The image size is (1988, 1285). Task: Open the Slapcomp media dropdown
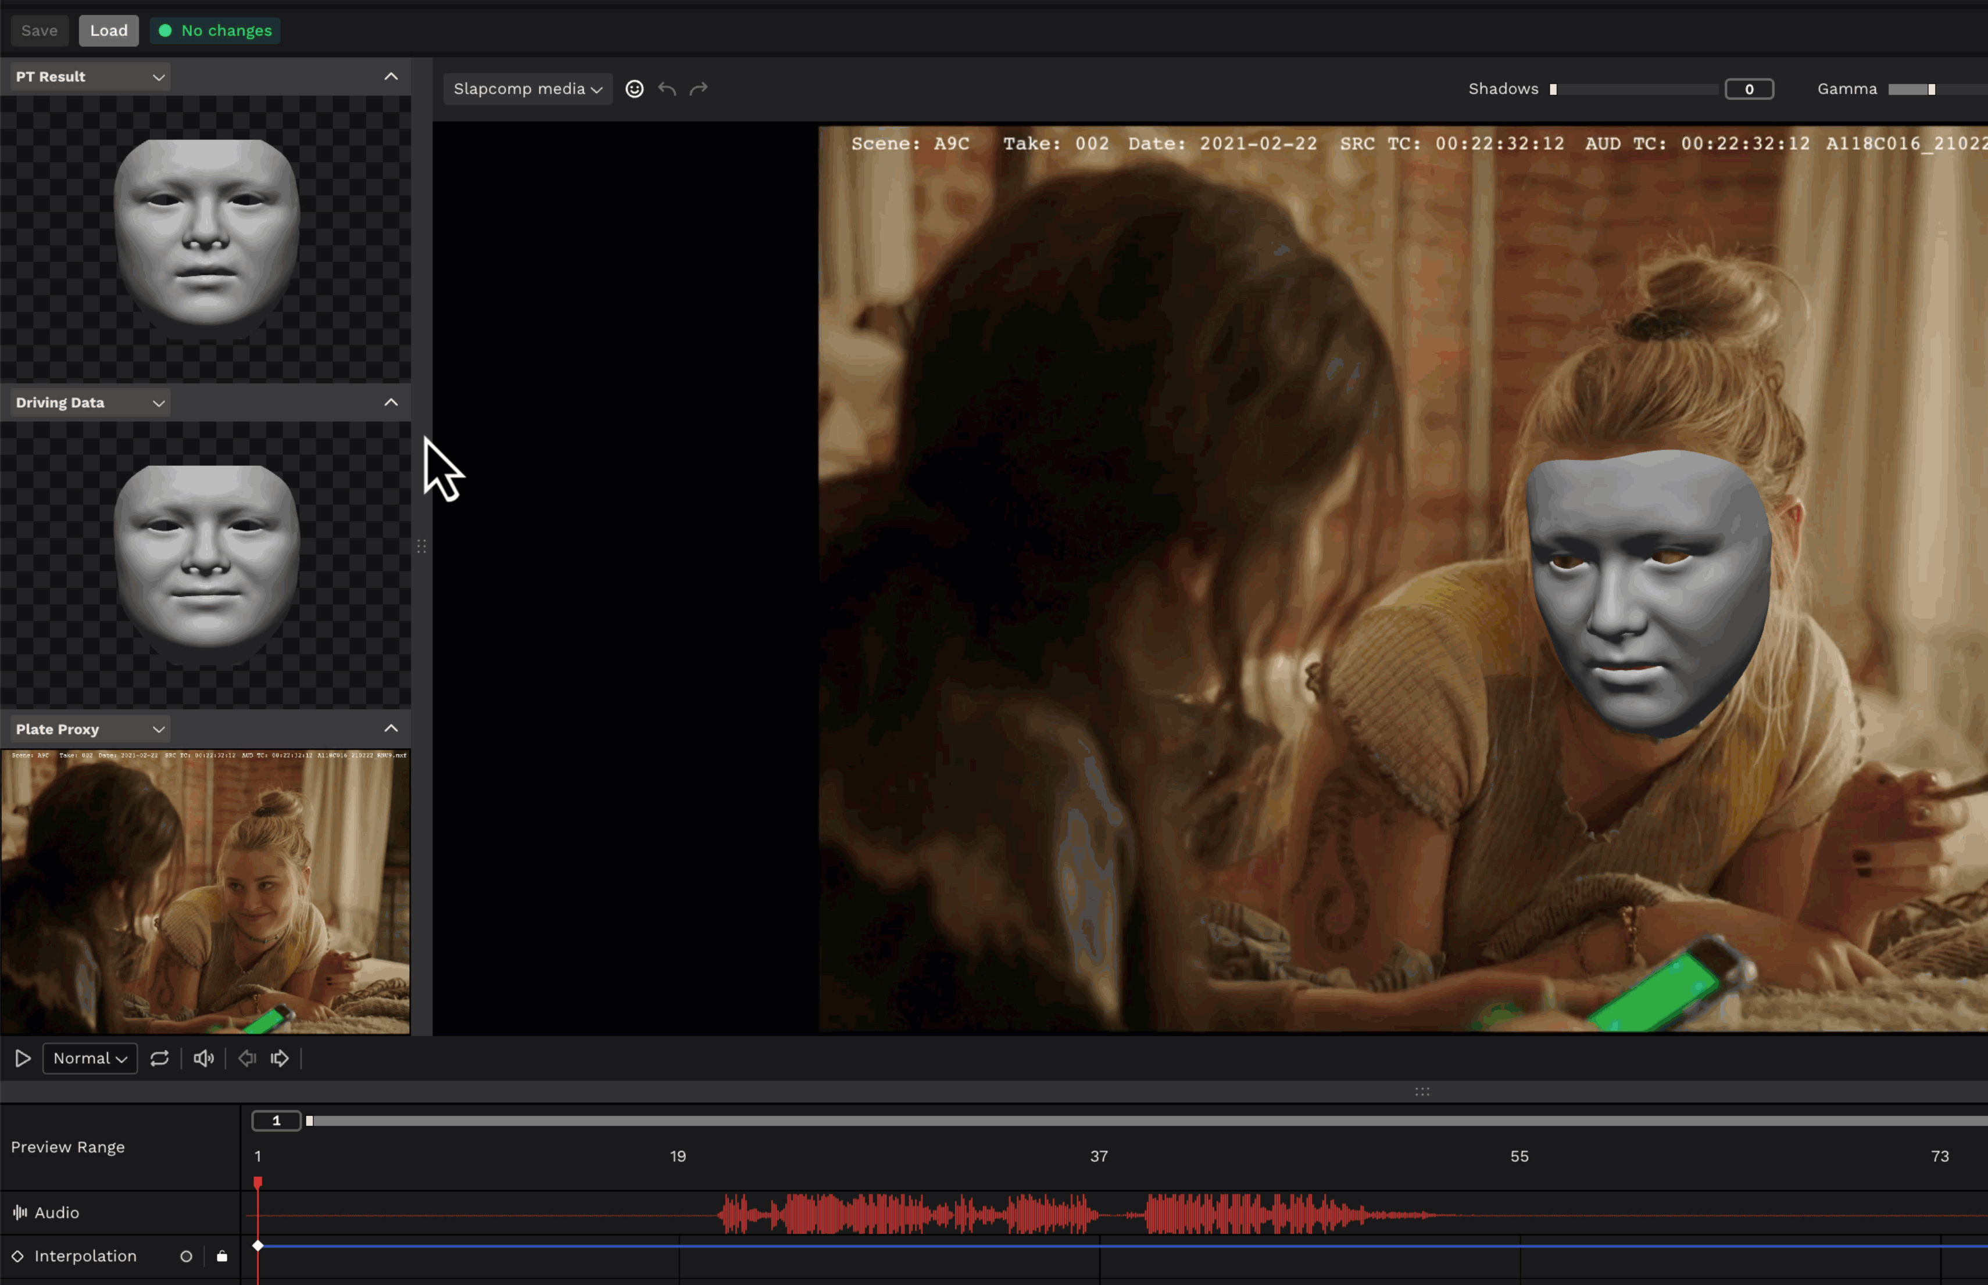tap(528, 88)
